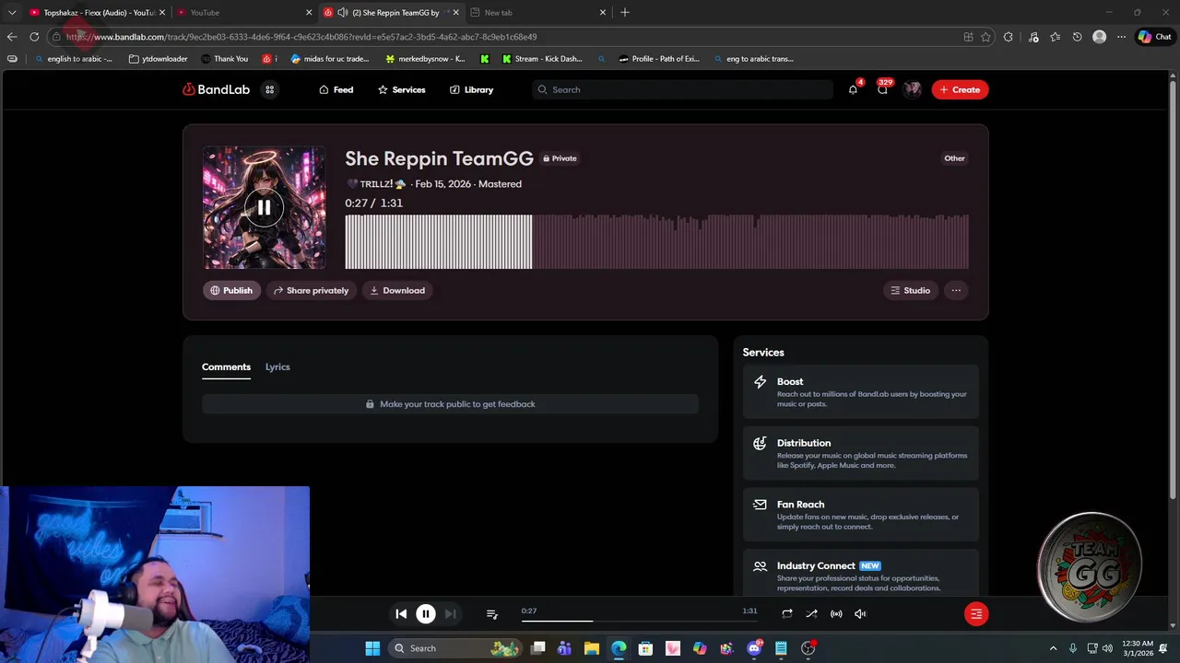The image size is (1180, 663).
Task: Click the red menu button in player bar
Action: [x=976, y=614]
